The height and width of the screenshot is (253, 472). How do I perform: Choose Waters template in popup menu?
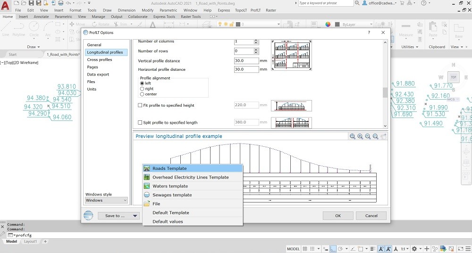click(193, 186)
